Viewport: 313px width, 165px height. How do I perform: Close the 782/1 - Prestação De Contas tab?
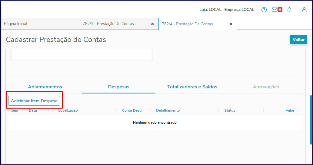point(152,24)
